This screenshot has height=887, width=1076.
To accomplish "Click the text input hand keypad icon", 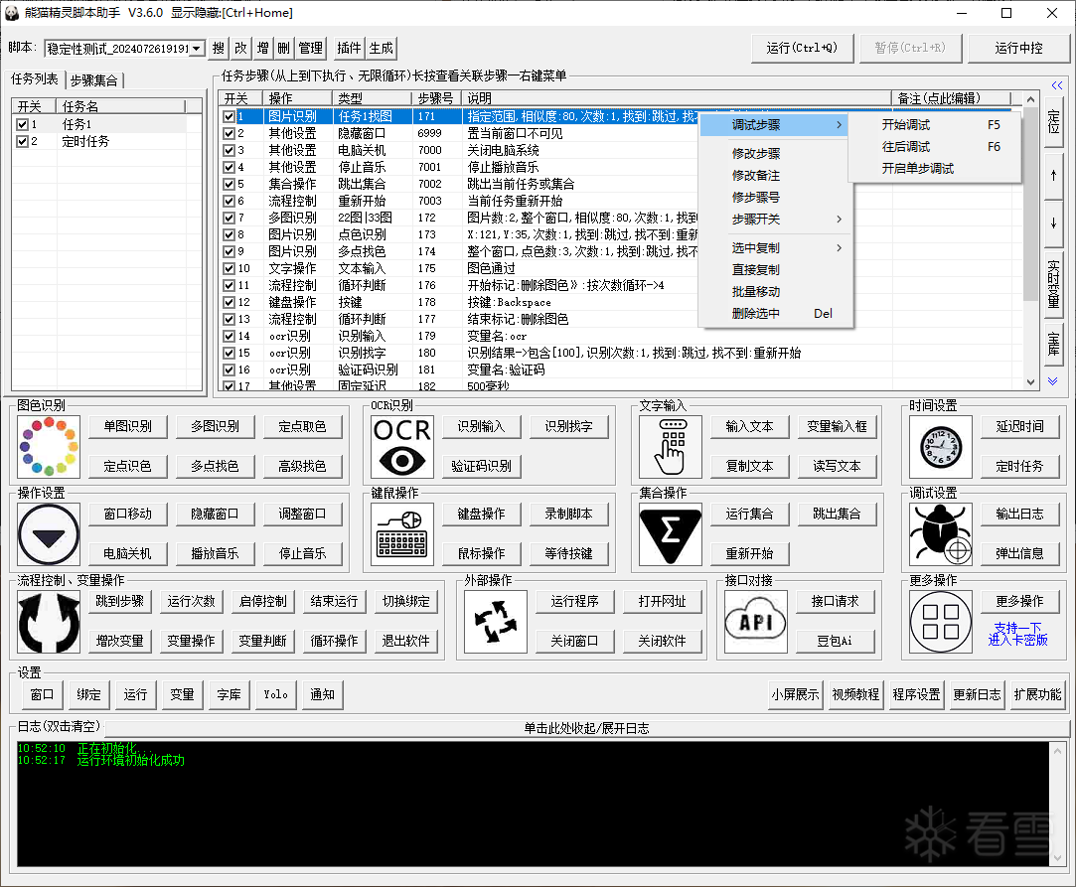I will point(671,447).
